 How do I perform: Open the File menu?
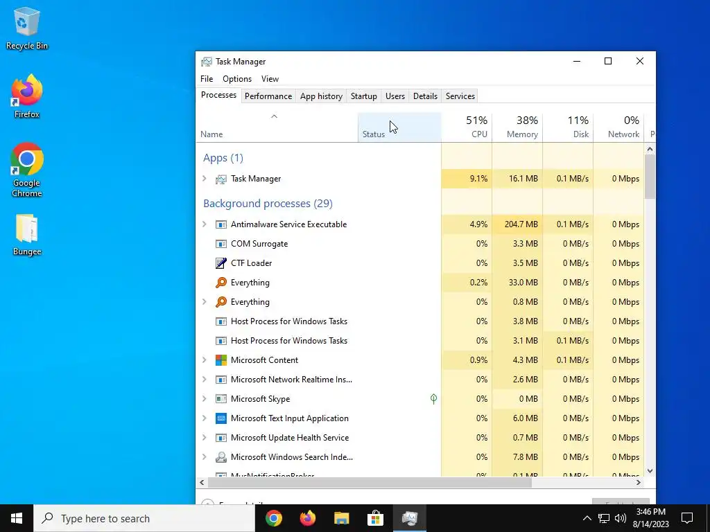pyautogui.click(x=207, y=79)
